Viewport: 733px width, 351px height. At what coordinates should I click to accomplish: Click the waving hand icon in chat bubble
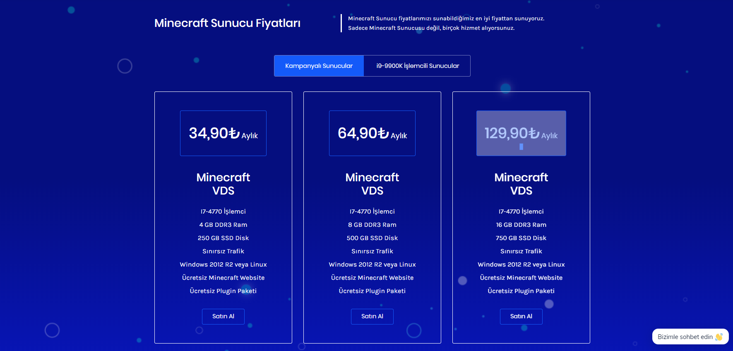(x=719, y=337)
